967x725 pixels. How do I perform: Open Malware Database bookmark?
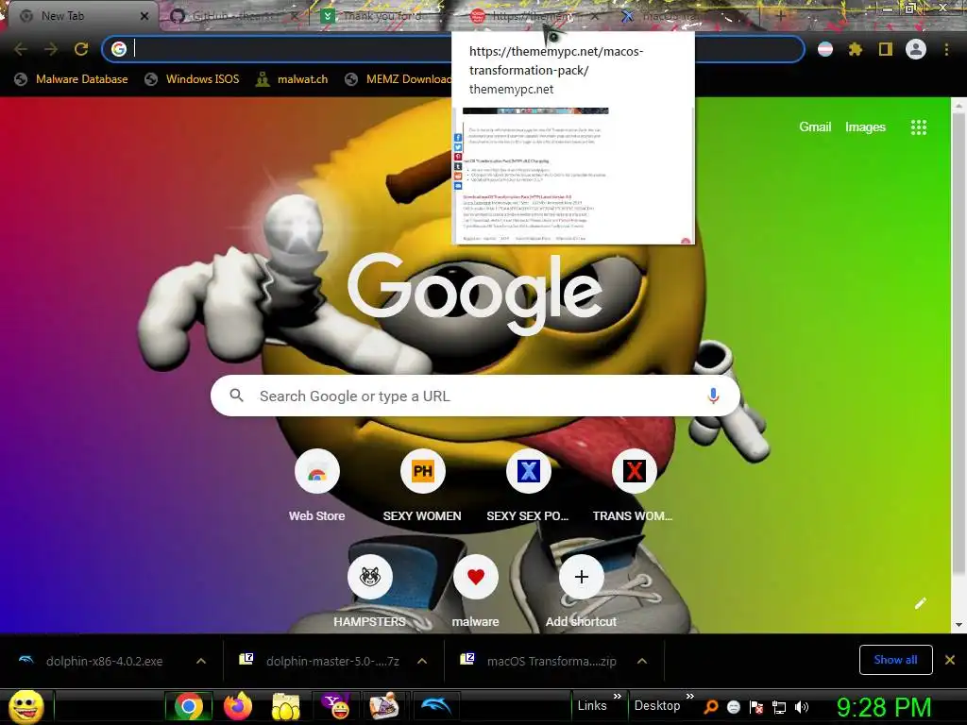pyautogui.click(x=71, y=79)
